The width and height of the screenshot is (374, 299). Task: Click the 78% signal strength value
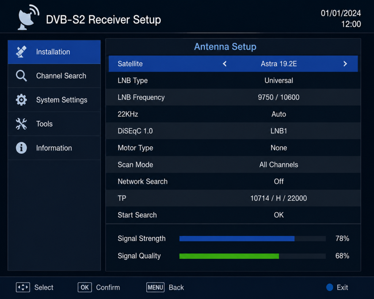click(342, 238)
